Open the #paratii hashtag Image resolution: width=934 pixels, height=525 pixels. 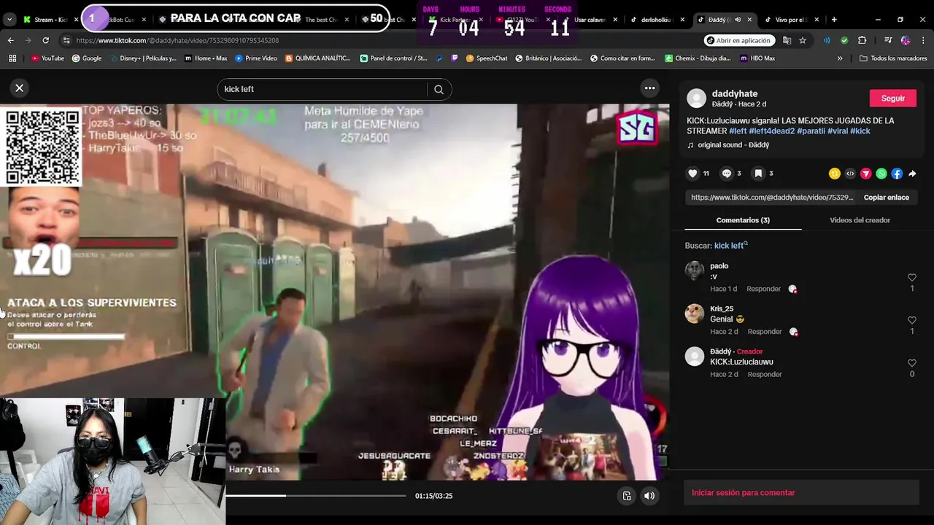pyautogui.click(x=811, y=131)
